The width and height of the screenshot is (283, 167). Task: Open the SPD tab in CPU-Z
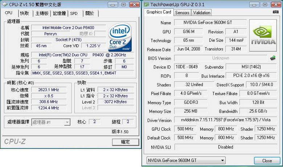[74, 13]
